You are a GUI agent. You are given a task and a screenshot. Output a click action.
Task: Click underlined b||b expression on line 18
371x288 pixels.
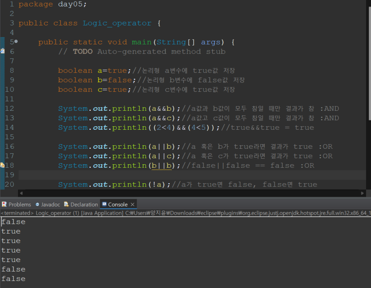[162, 166]
